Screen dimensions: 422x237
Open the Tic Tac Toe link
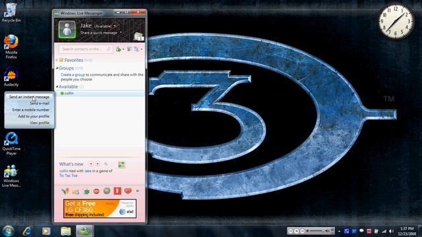69,176
